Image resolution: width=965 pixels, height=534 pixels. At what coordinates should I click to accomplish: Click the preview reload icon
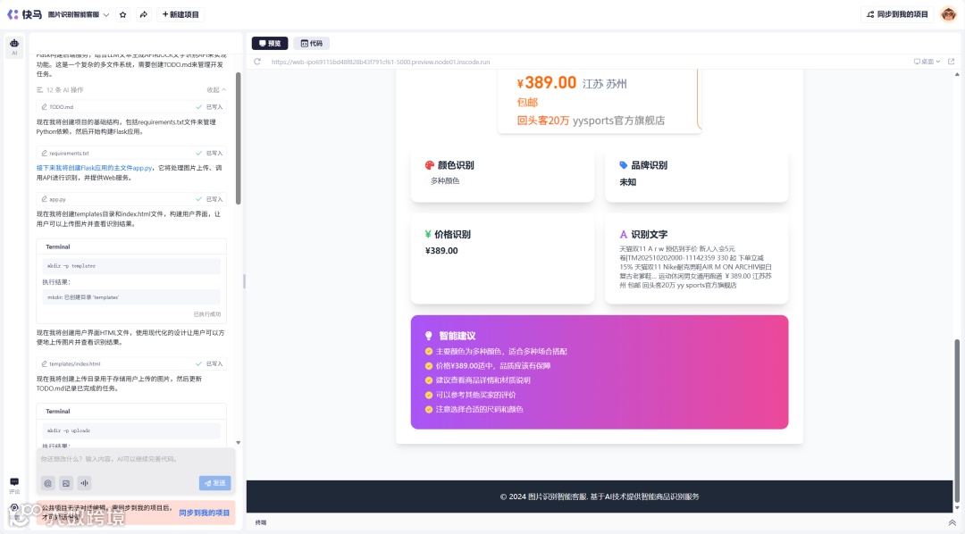coord(257,62)
